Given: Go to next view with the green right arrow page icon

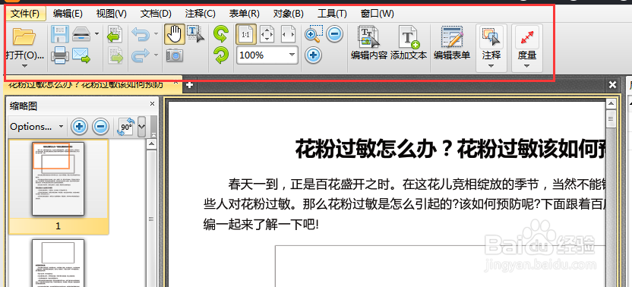Looking at the screenshot, I should pyautogui.click(x=115, y=55).
